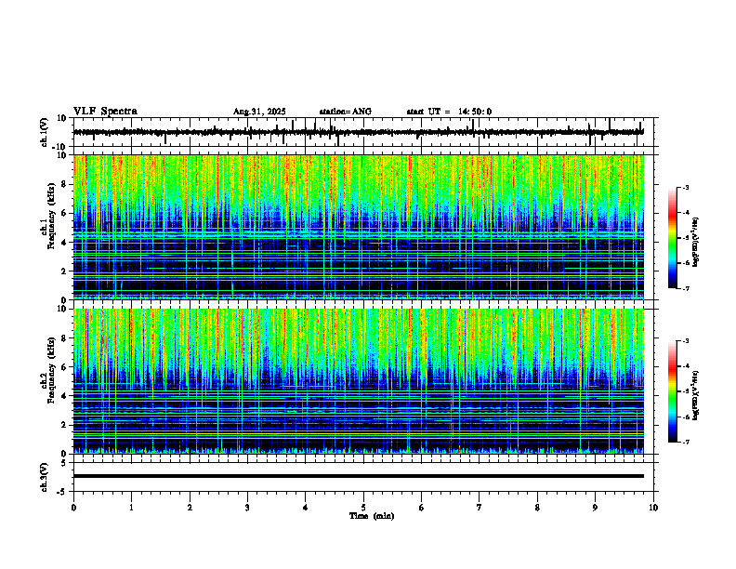Click the '-3' label on ch.2 color scale
Image resolution: width=736 pixels, height=569 pixels.
[685, 341]
